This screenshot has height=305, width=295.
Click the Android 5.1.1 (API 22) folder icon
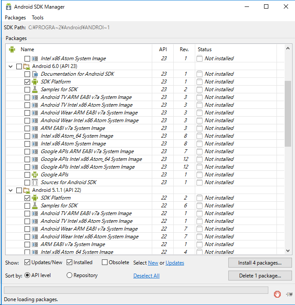pos(27,190)
